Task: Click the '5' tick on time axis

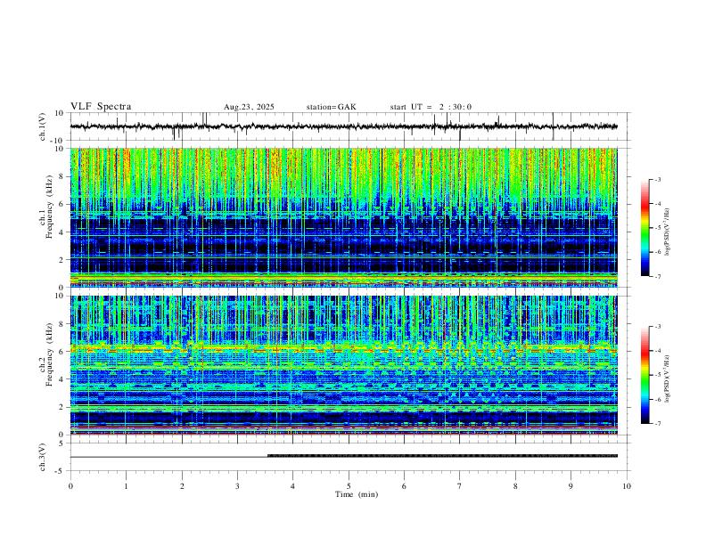Action: tap(349, 486)
